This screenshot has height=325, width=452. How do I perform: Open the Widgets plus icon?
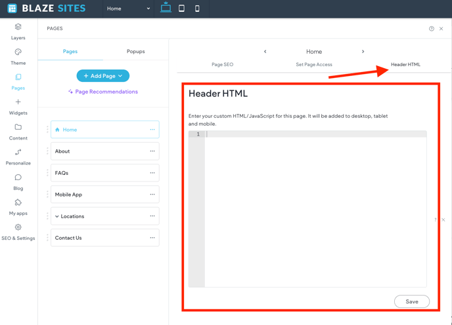click(x=18, y=102)
